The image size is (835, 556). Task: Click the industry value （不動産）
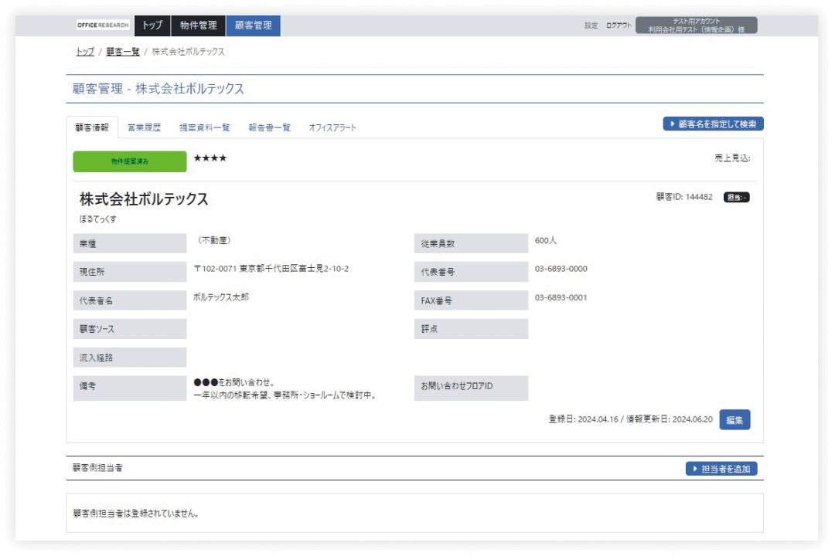point(214,240)
